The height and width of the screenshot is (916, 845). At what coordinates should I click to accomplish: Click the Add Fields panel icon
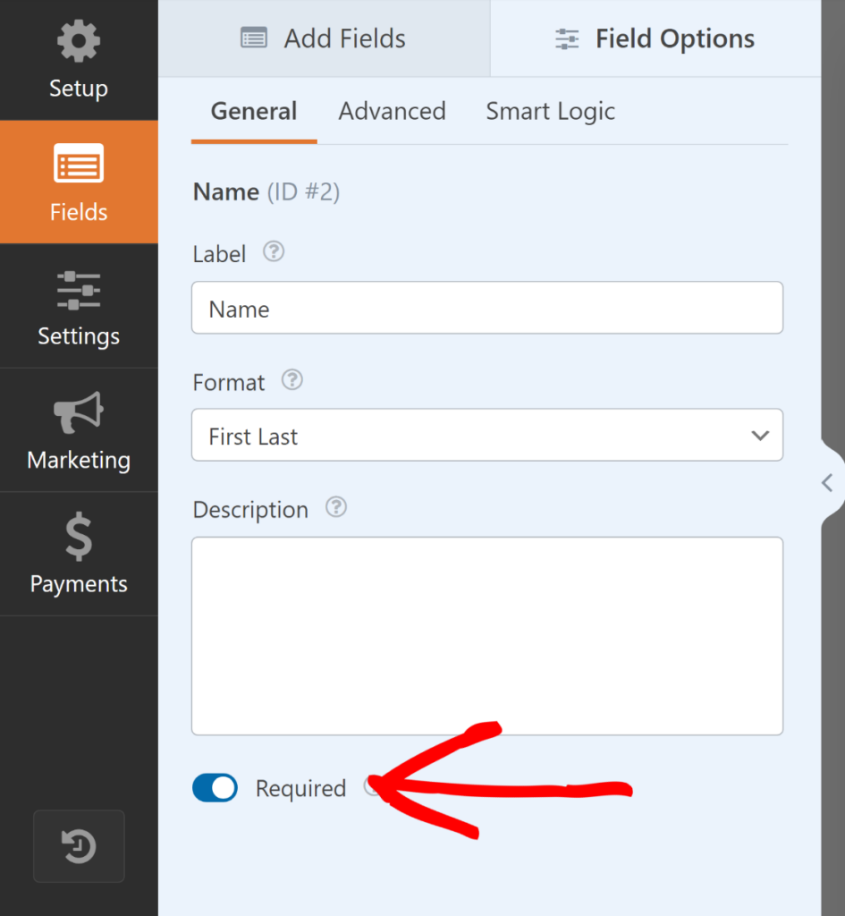pos(253,38)
